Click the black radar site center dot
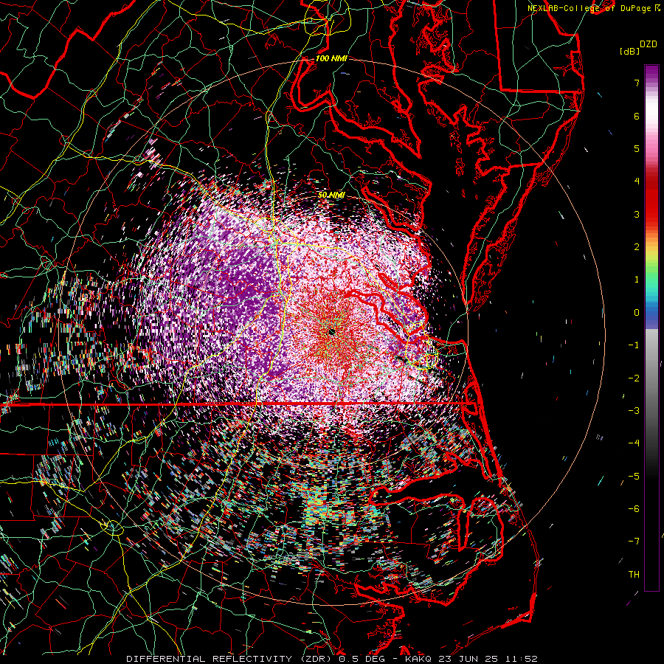The height and width of the screenshot is (664, 664). click(331, 331)
